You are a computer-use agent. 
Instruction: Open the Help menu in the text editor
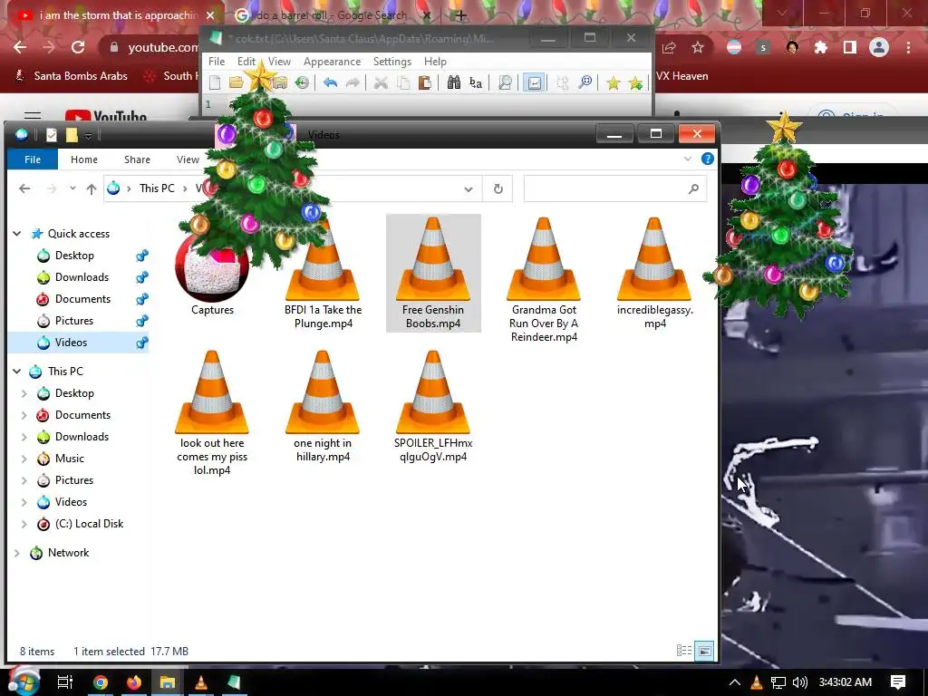tap(435, 62)
